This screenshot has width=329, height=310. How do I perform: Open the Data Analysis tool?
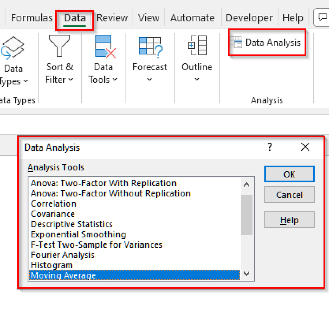267,42
